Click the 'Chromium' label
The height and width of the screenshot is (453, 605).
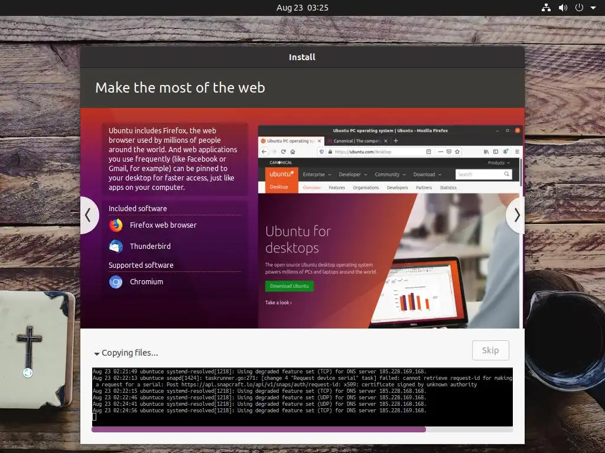(x=147, y=281)
